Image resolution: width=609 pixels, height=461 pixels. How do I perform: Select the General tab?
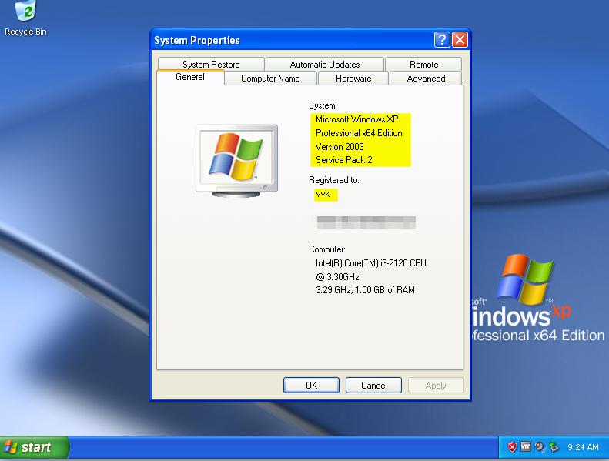190,77
